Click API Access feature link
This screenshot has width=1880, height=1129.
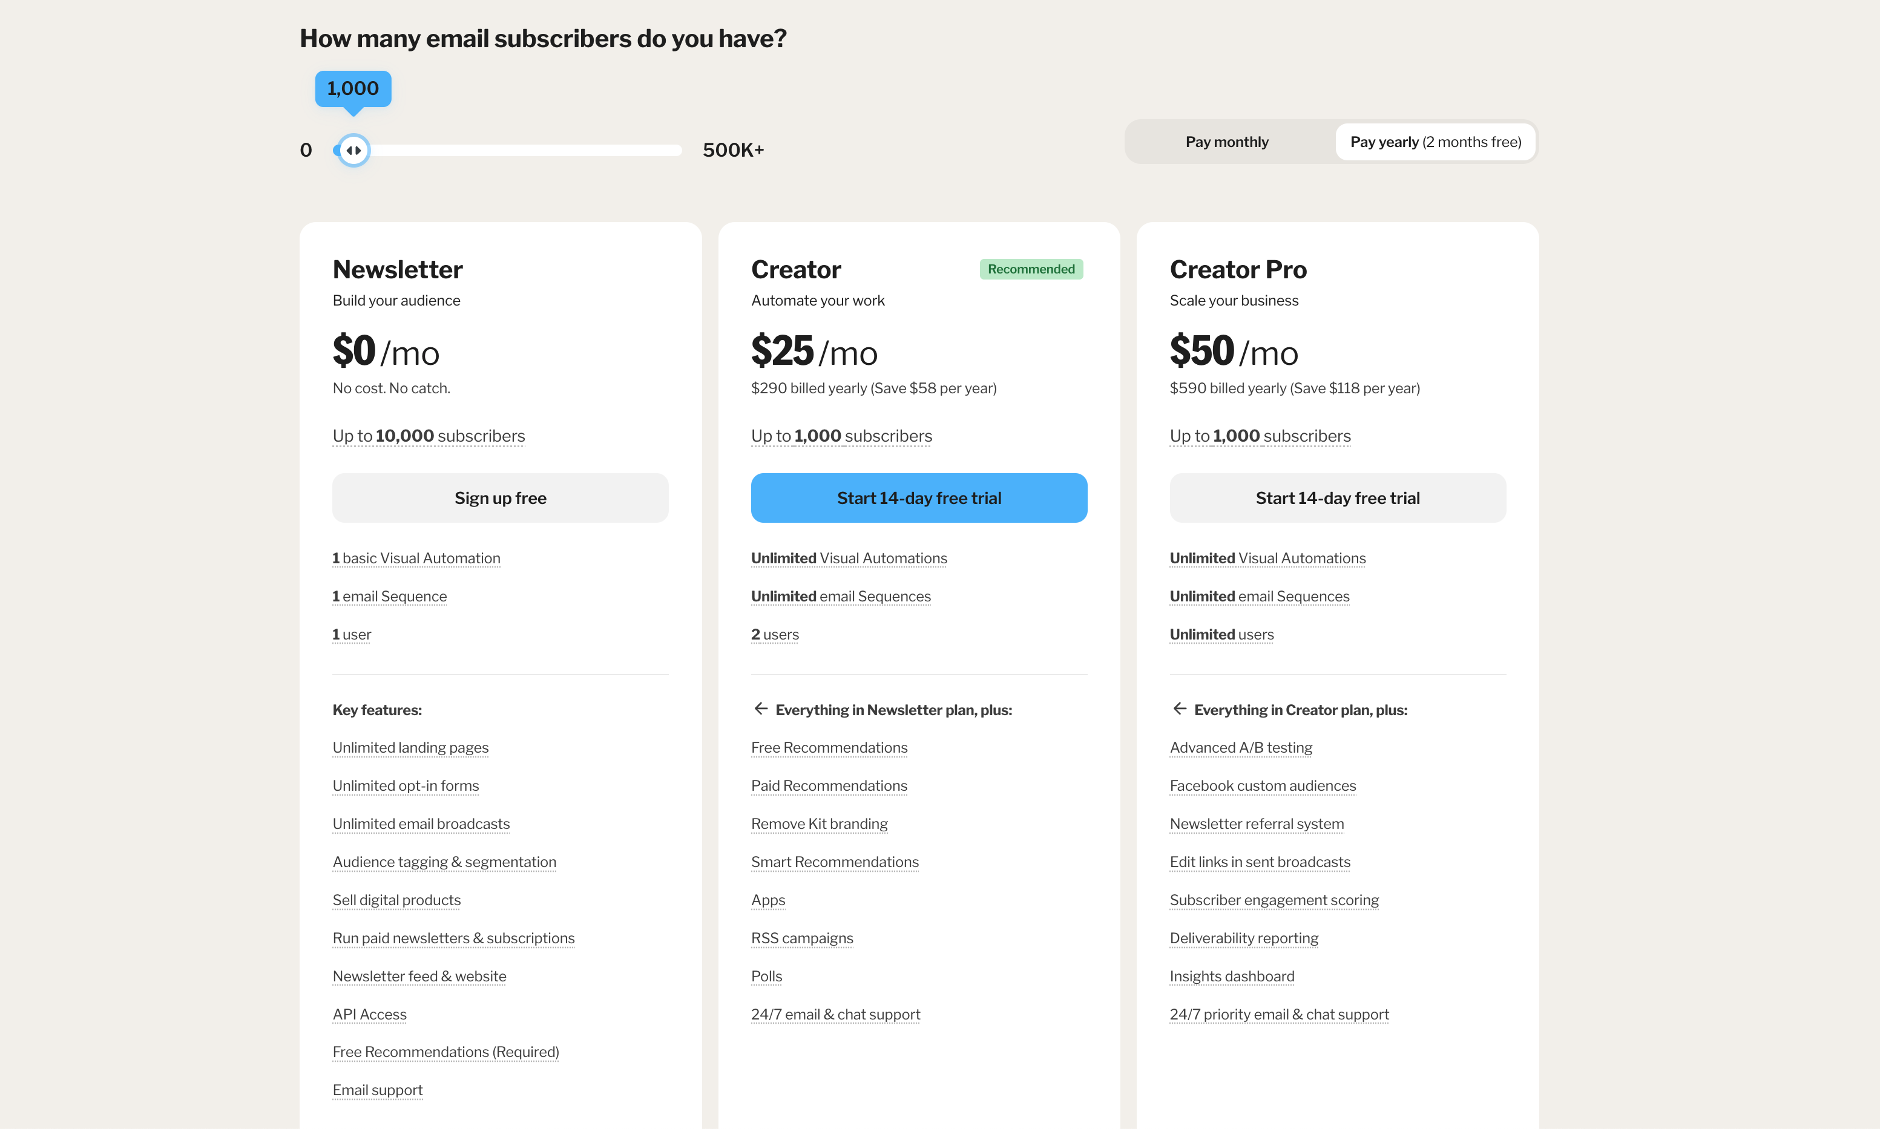tap(369, 1014)
